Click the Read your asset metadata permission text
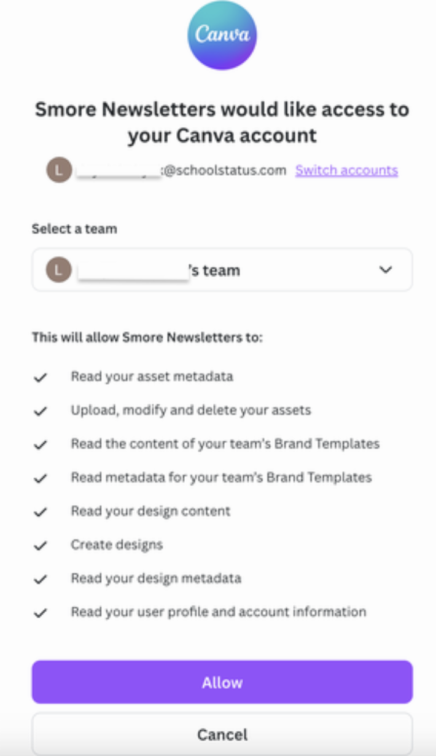 point(152,376)
